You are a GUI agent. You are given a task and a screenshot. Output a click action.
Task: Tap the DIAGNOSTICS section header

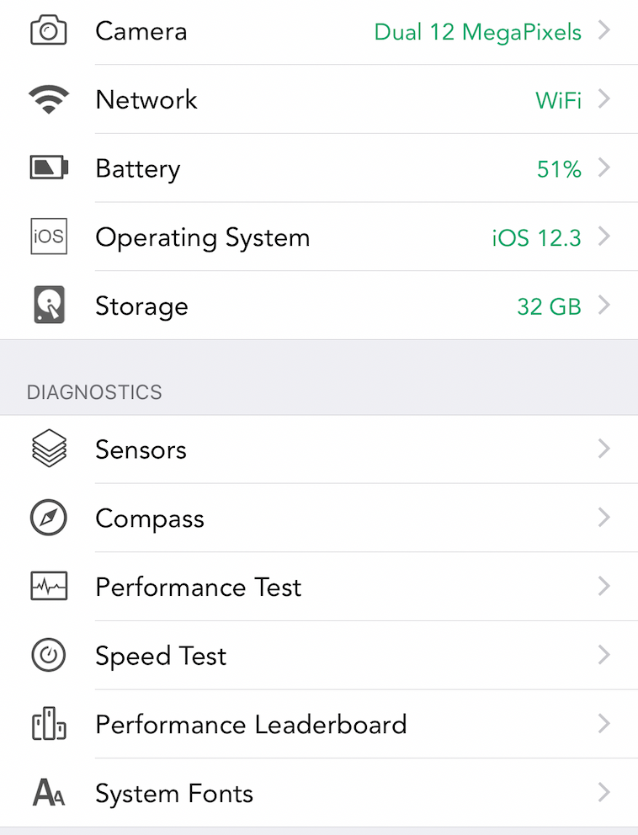pyautogui.click(x=94, y=392)
